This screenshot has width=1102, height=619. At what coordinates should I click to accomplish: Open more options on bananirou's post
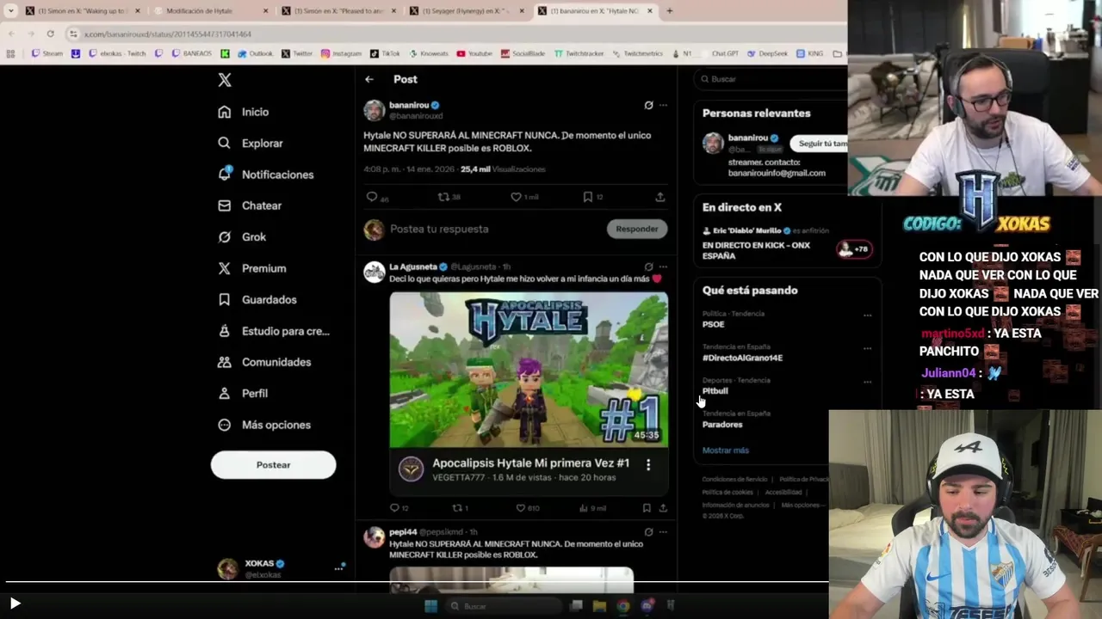pos(663,105)
